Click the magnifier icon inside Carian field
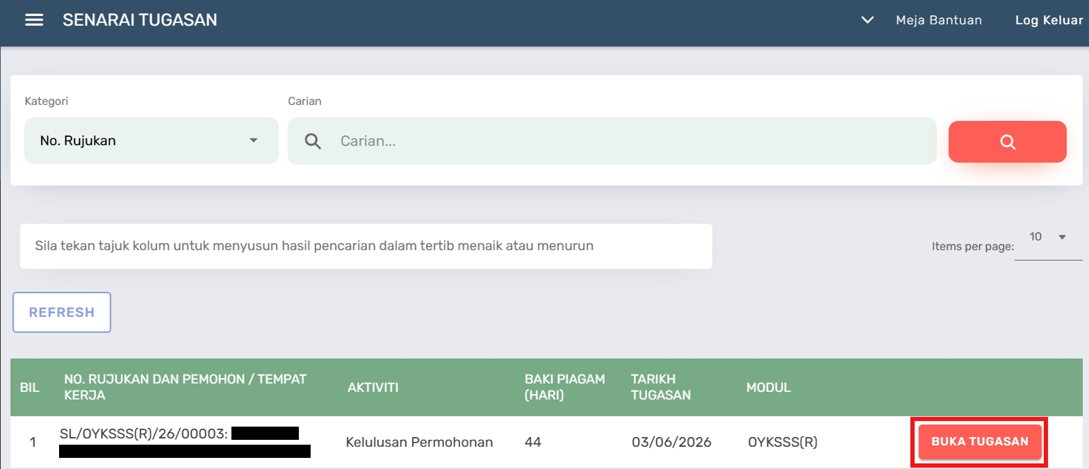 (x=313, y=141)
